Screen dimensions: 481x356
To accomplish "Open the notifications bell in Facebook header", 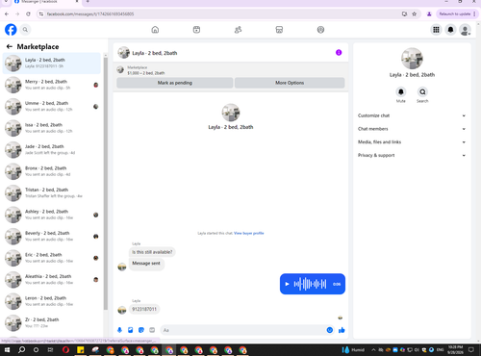I will point(450,30).
